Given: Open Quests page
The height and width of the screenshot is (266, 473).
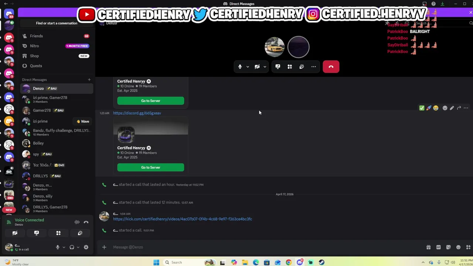Looking at the screenshot, I should [x=57, y=66].
